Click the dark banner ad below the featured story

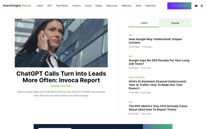(103, 126)
